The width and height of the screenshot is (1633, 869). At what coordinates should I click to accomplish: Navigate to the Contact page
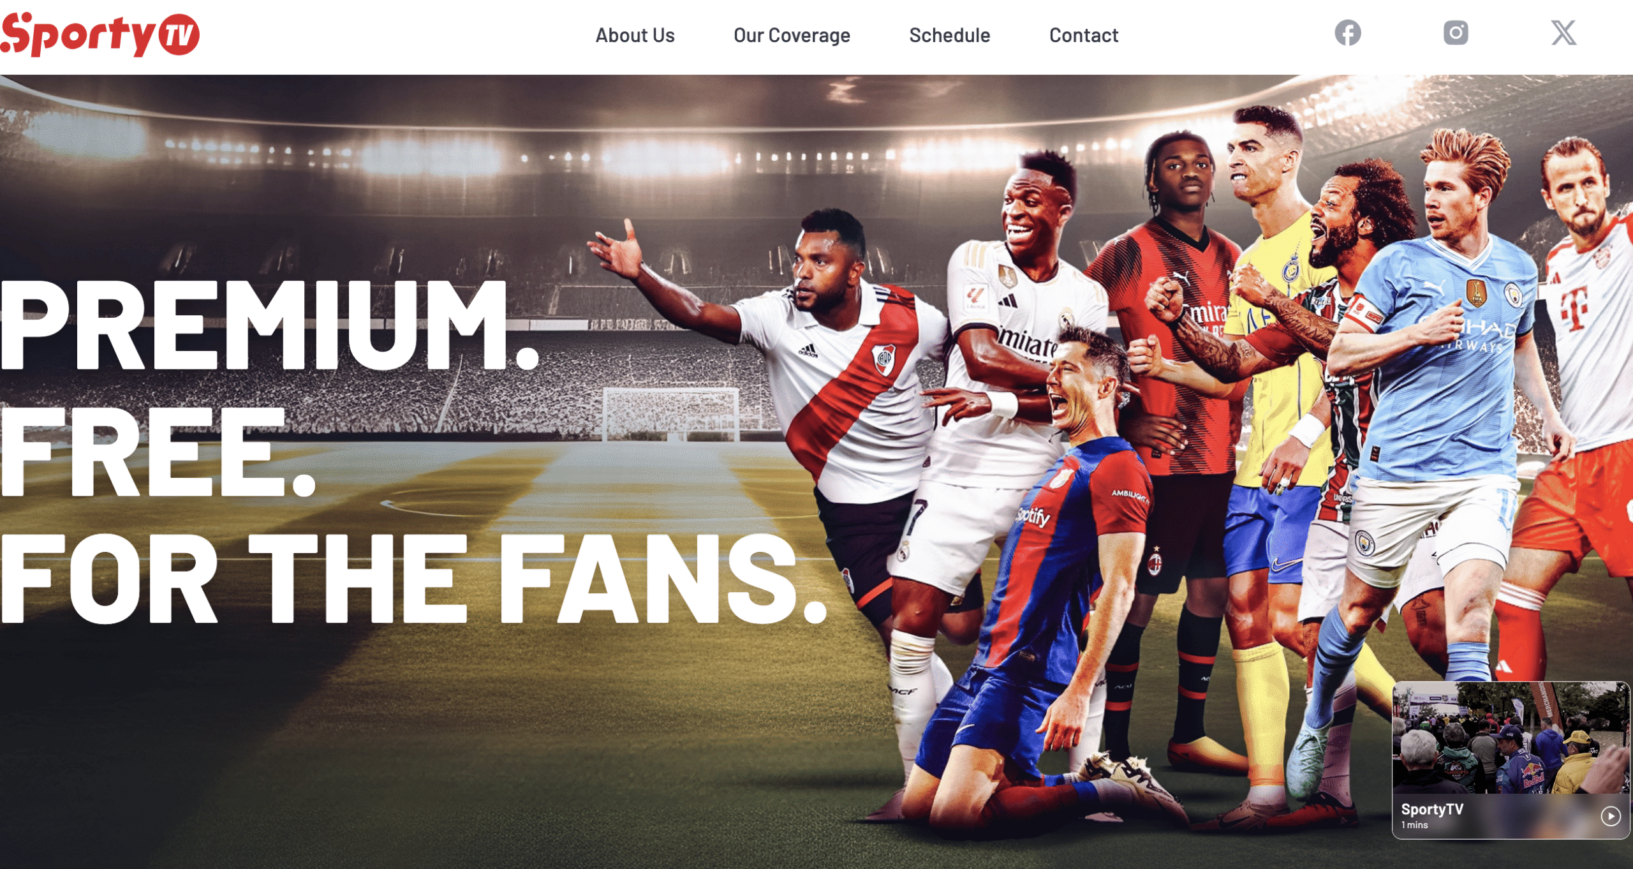pyautogui.click(x=1084, y=35)
